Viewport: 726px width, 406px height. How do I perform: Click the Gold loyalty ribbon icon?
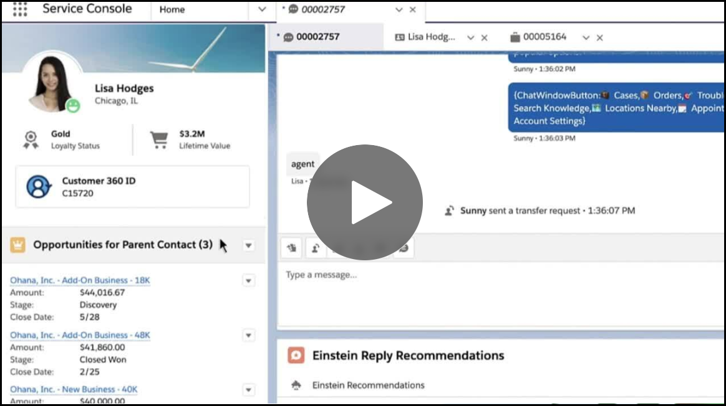[31, 140]
